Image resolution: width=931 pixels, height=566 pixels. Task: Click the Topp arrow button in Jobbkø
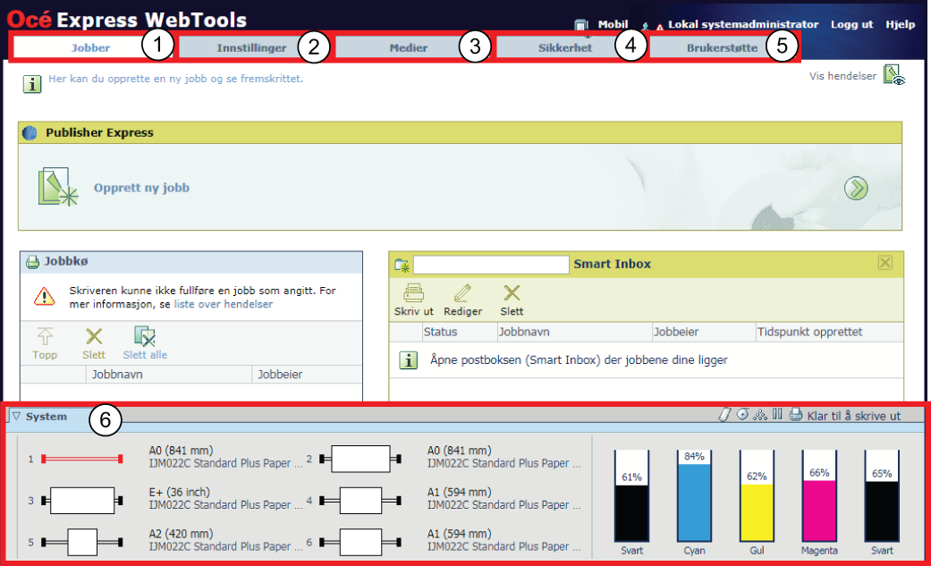[x=45, y=343]
